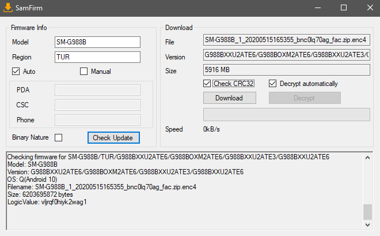380x236 pixels.
Task: Click the empty PDA field
Action: 97,90
